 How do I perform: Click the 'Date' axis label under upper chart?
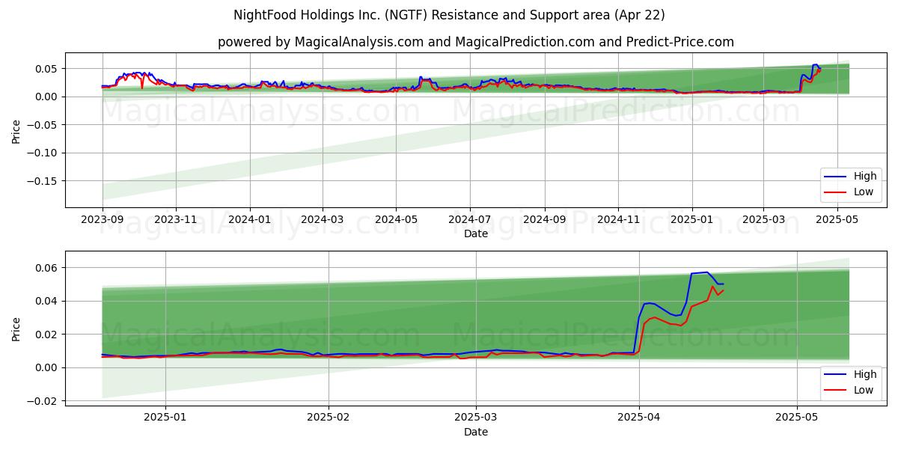pos(476,233)
